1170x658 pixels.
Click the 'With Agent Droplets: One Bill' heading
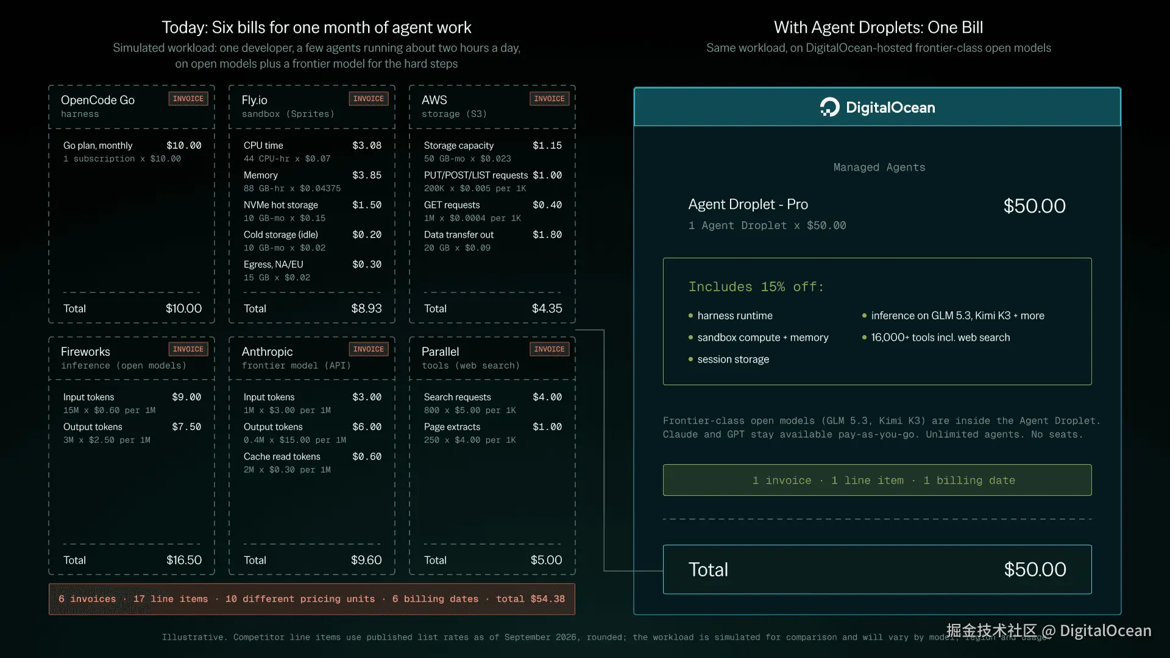(878, 27)
